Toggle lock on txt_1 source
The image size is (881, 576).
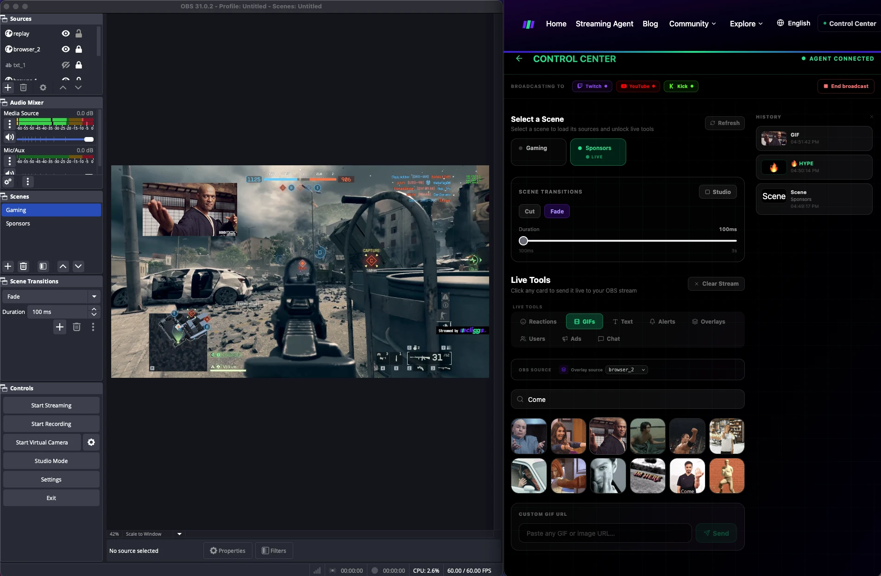click(79, 65)
